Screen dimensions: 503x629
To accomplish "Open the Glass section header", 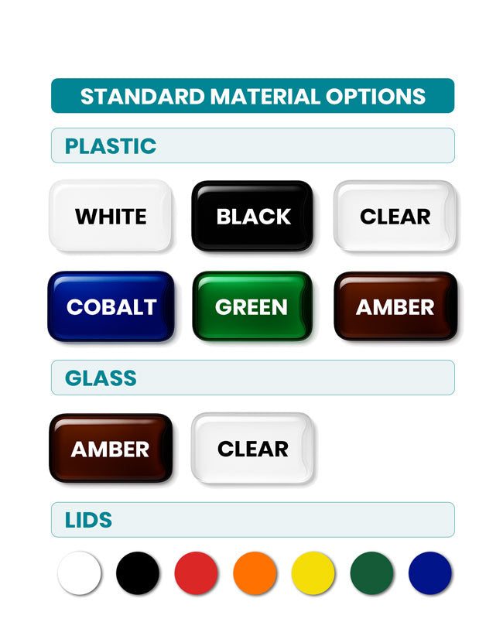I will pos(252,378).
